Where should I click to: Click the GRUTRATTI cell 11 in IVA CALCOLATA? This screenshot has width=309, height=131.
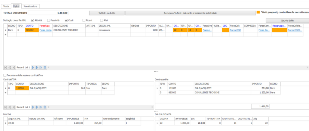(229, 123)
